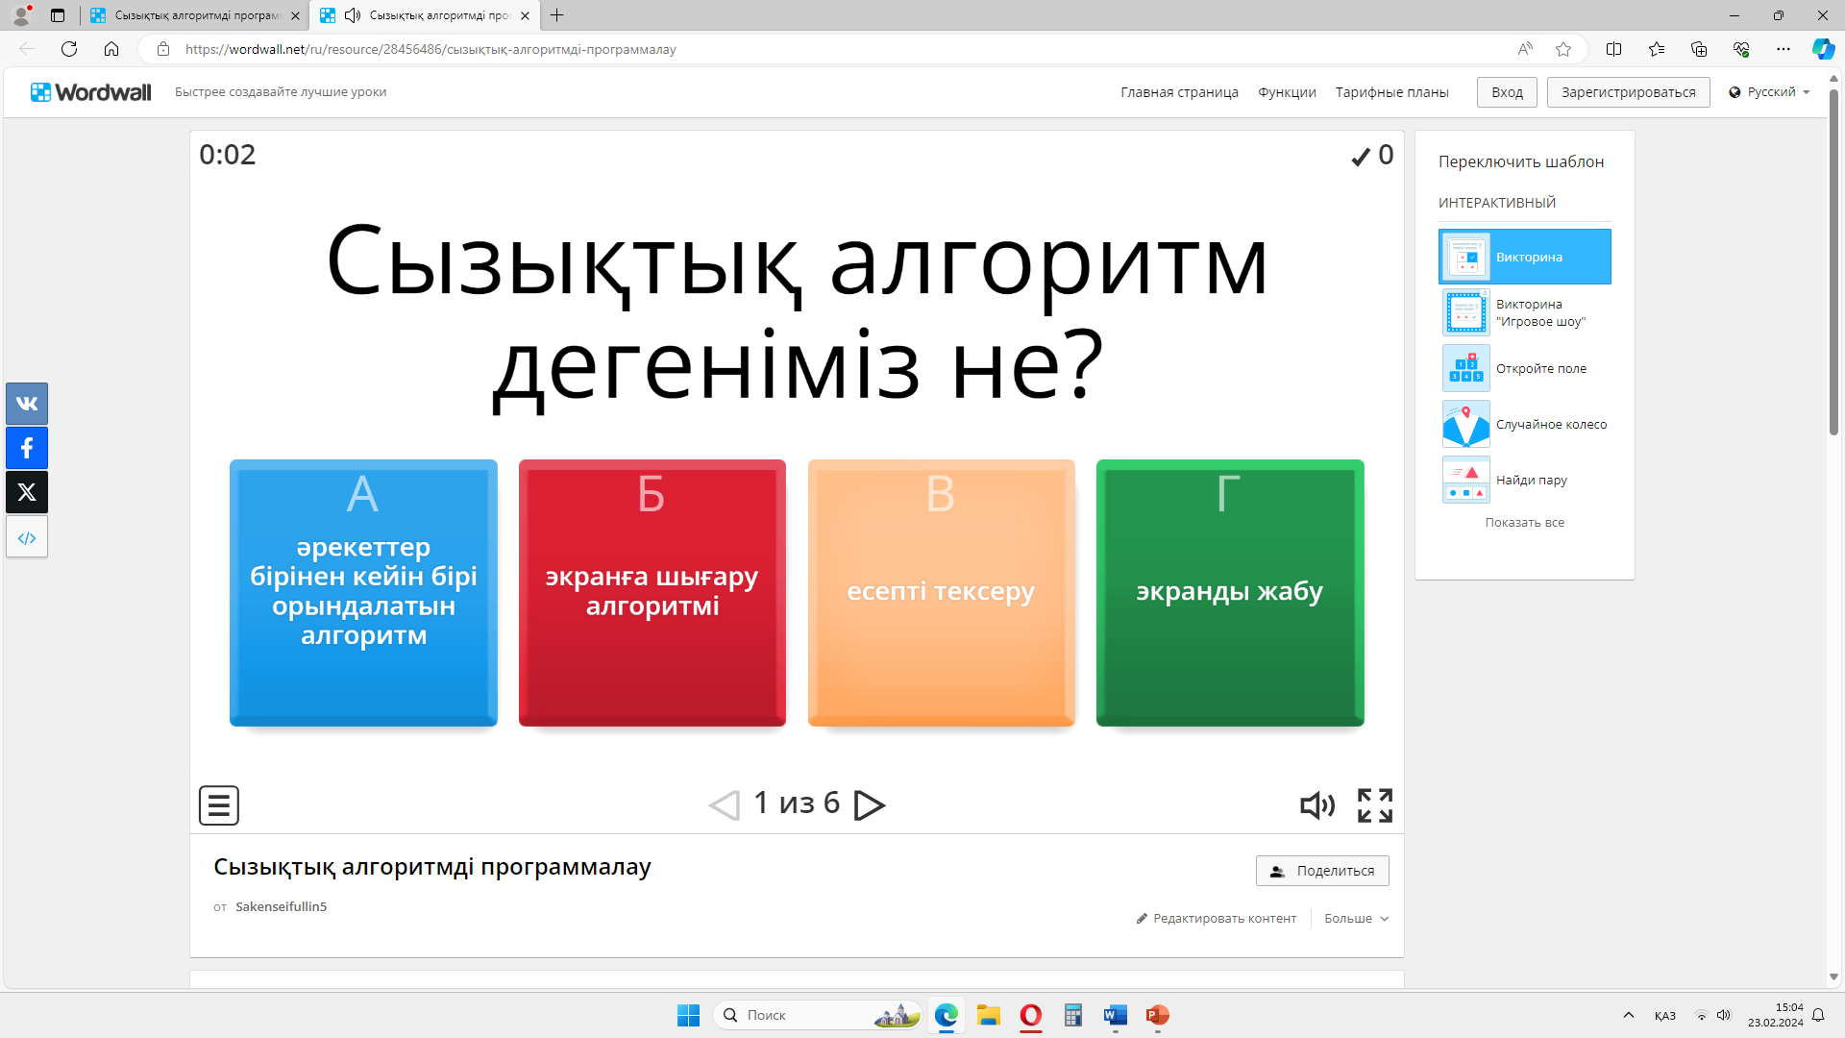Image resolution: width=1845 pixels, height=1038 pixels.
Task: Open Тарифные планы in navigation
Action: point(1391,92)
